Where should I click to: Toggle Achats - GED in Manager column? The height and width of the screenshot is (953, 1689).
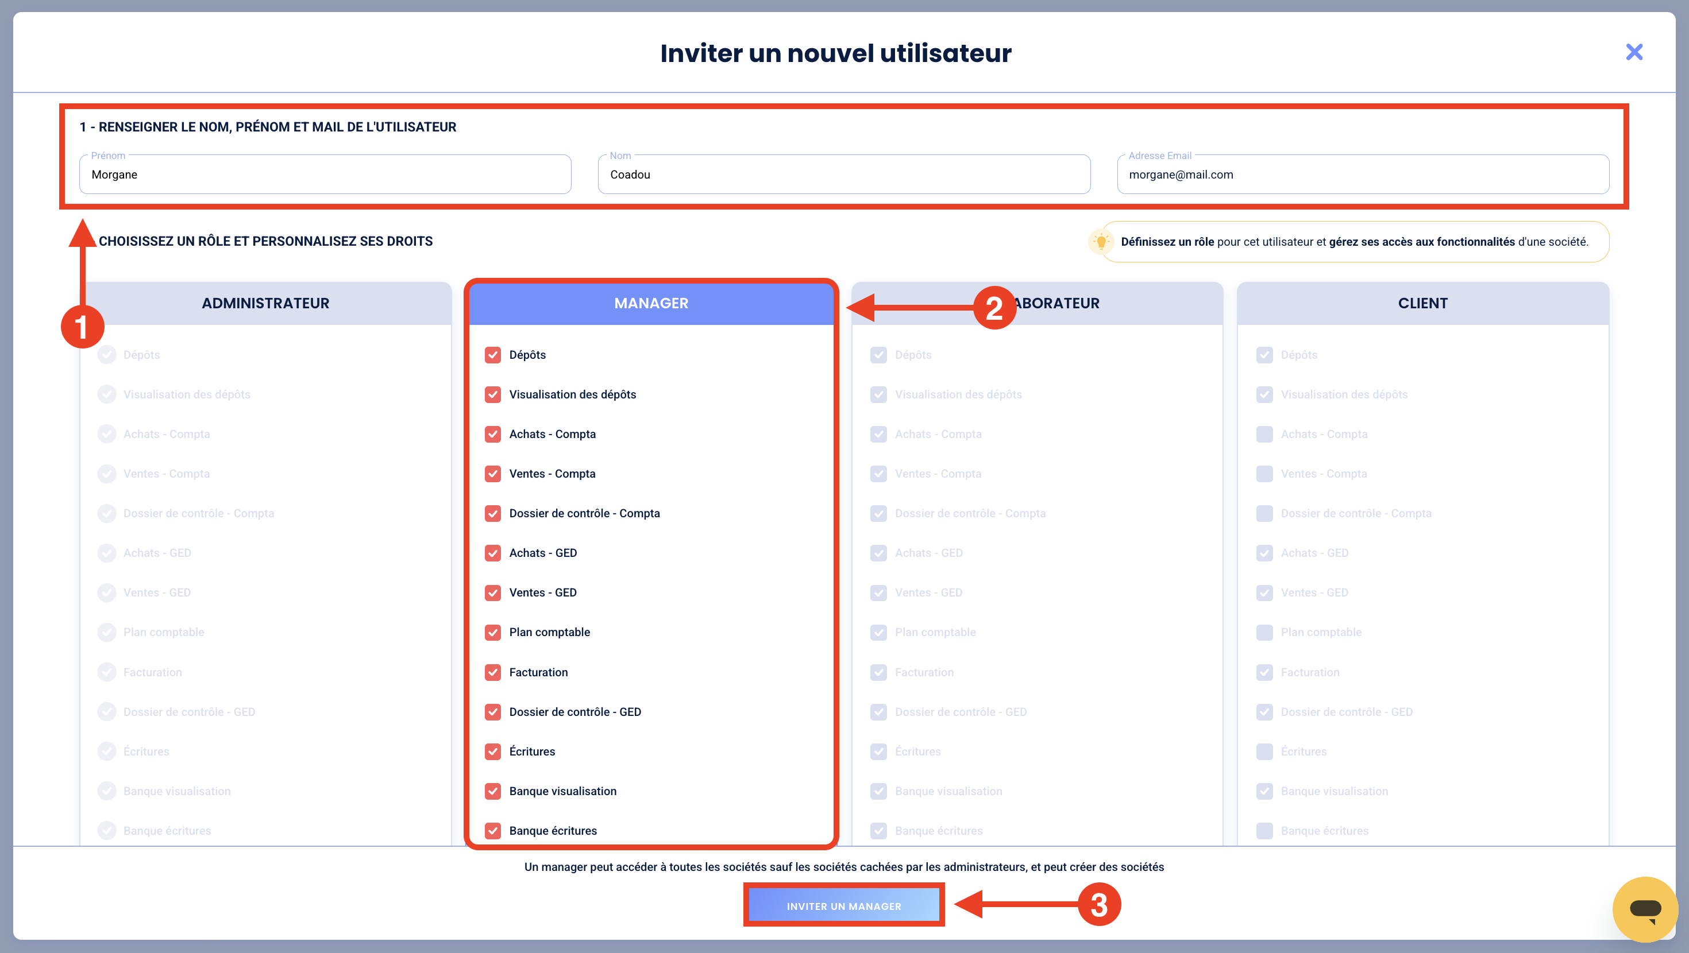tap(493, 553)
